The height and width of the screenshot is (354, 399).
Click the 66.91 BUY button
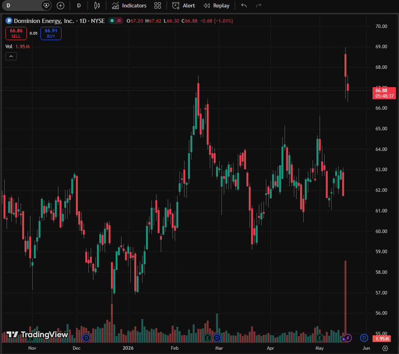pos(51,33)
